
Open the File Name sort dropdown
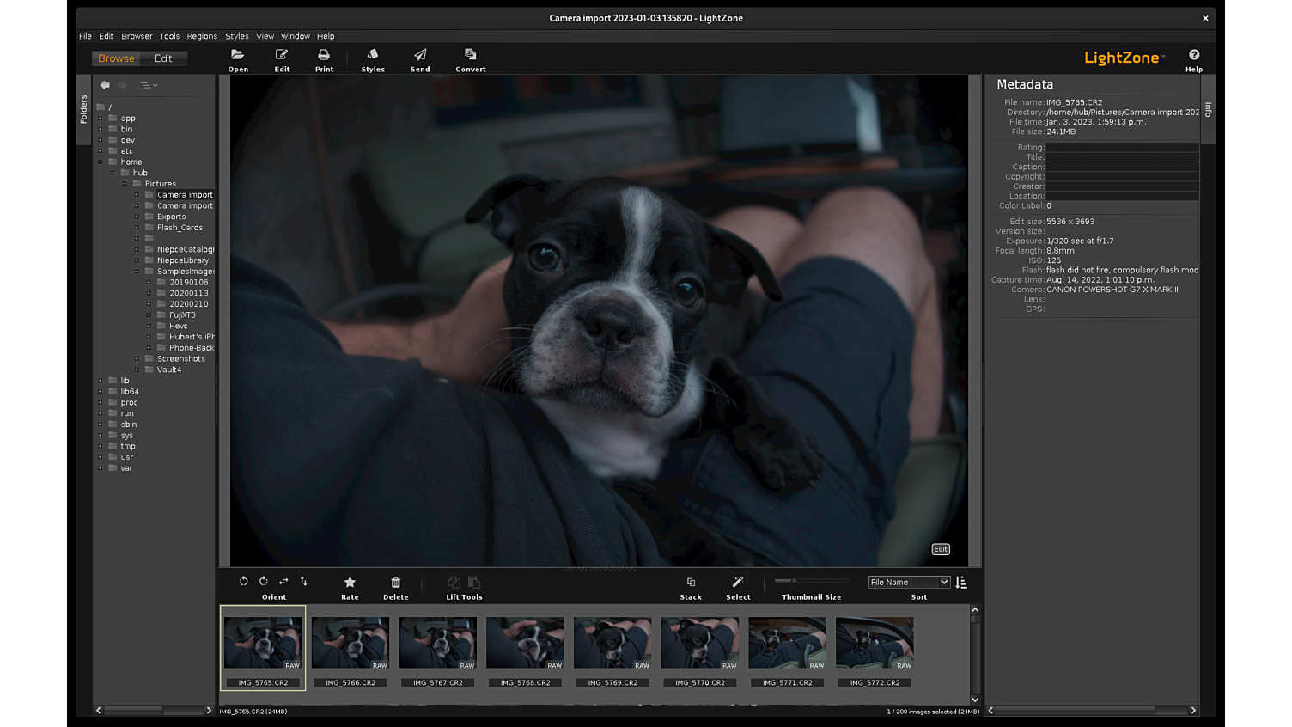tap(909, 583)
